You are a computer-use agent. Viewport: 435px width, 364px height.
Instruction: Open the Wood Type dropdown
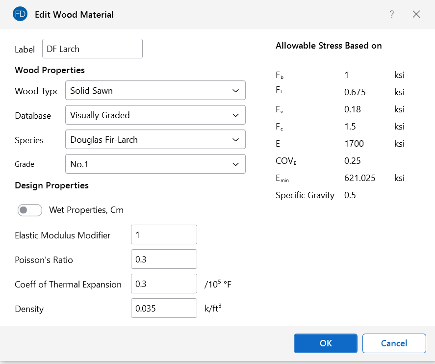(155, 91)
